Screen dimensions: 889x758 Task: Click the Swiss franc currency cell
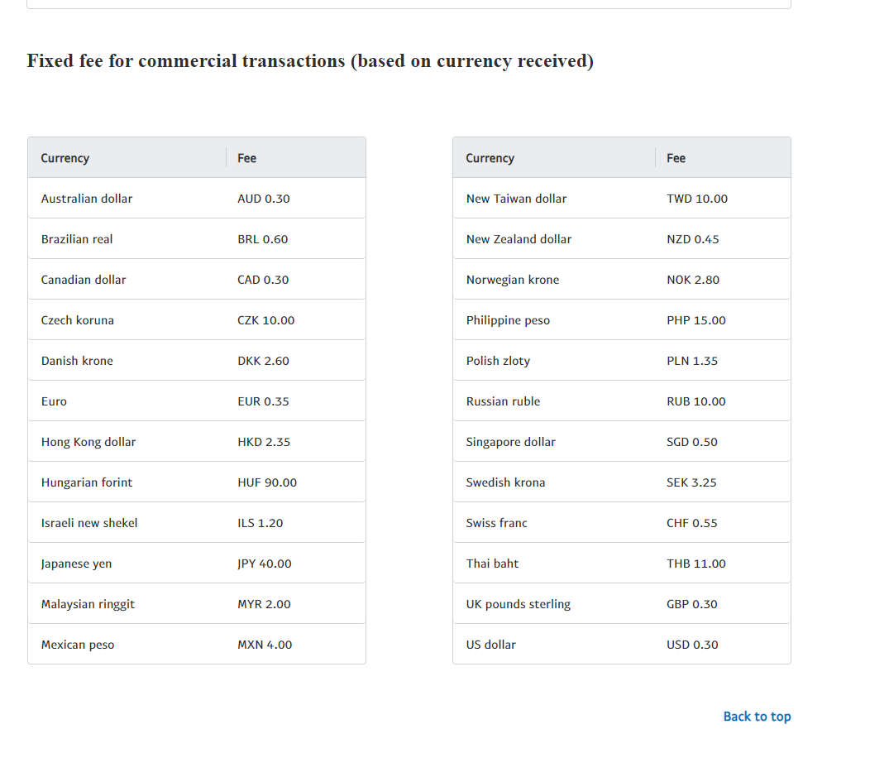tap(497, 523)
